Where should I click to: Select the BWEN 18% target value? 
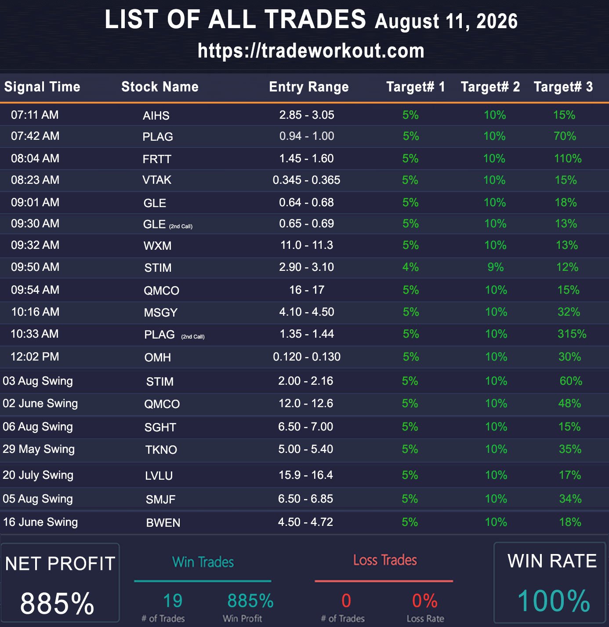[x=570, y=522]
